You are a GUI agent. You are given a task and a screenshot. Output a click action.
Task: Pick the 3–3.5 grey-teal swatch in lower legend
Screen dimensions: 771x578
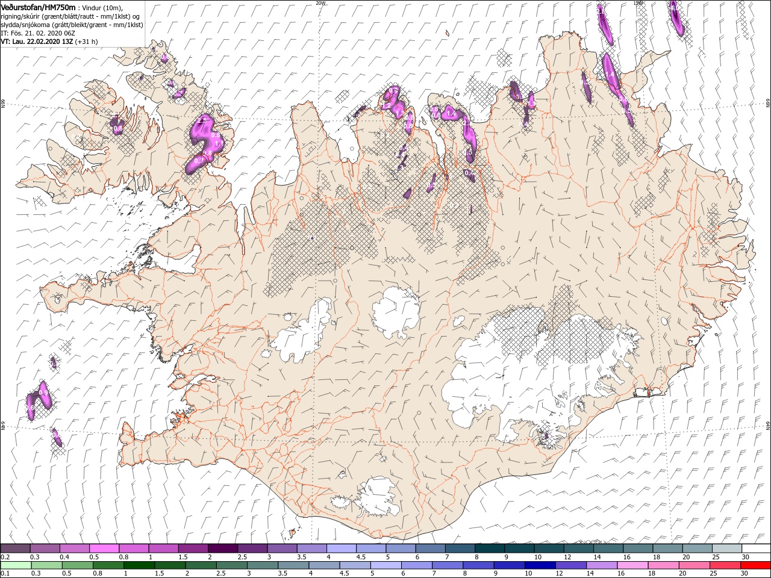(262, 565)
